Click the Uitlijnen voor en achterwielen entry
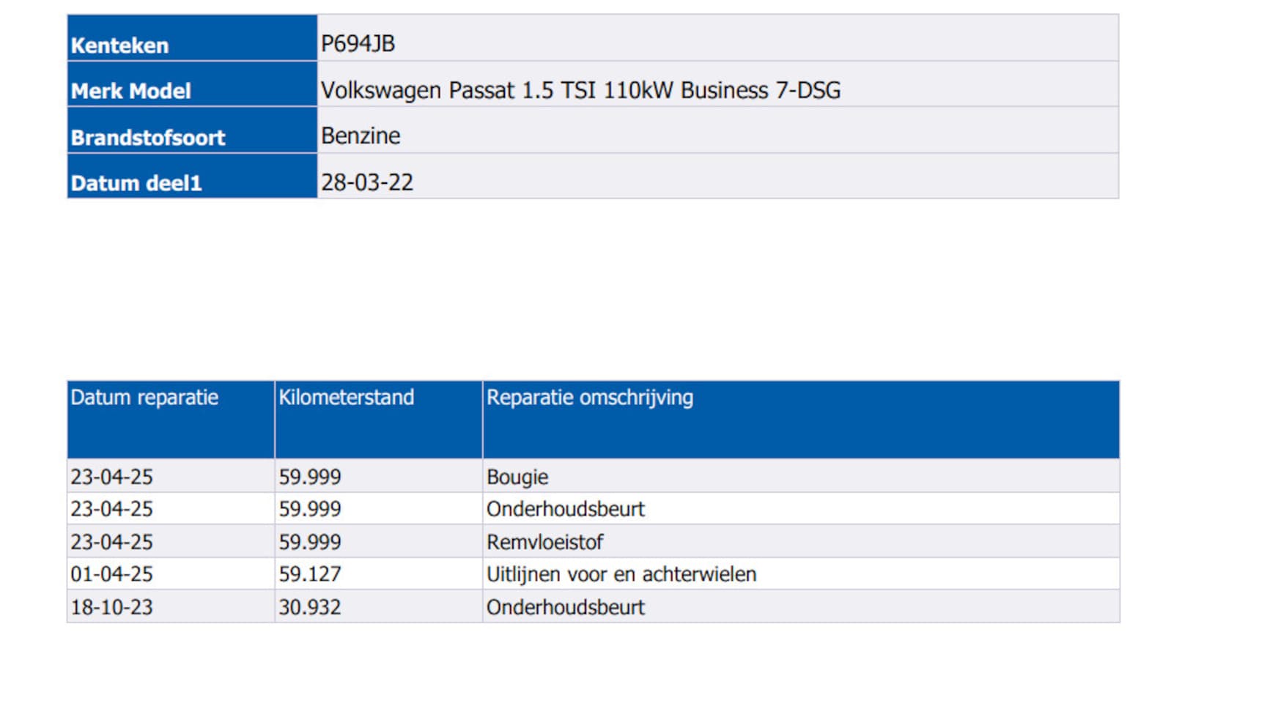 (621, 575)
